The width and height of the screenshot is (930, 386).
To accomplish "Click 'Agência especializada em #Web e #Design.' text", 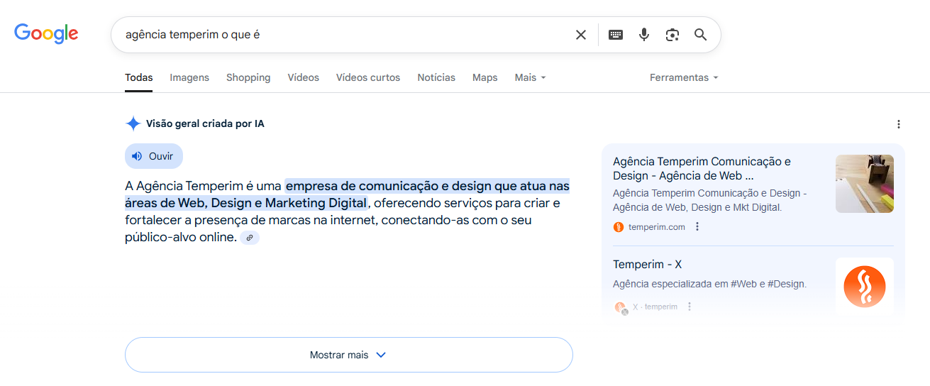I will click(x=709, y=284).
